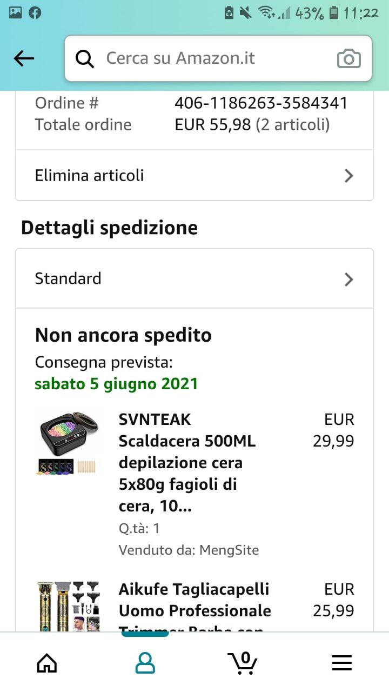Open SVNTEAK Scaldacera product title
Image resolution: width=389 pixels, height=692 pixels.
(x=187, y=463)
